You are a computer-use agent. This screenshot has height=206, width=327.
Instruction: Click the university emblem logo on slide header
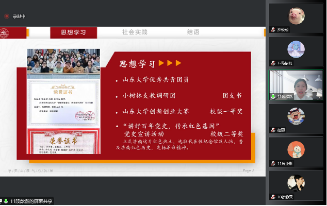[x=4, y=33]
